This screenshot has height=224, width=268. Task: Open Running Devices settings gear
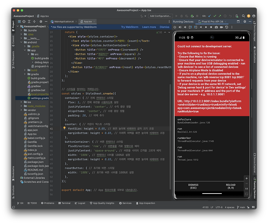pyautogui.click(x=245, y=21)
